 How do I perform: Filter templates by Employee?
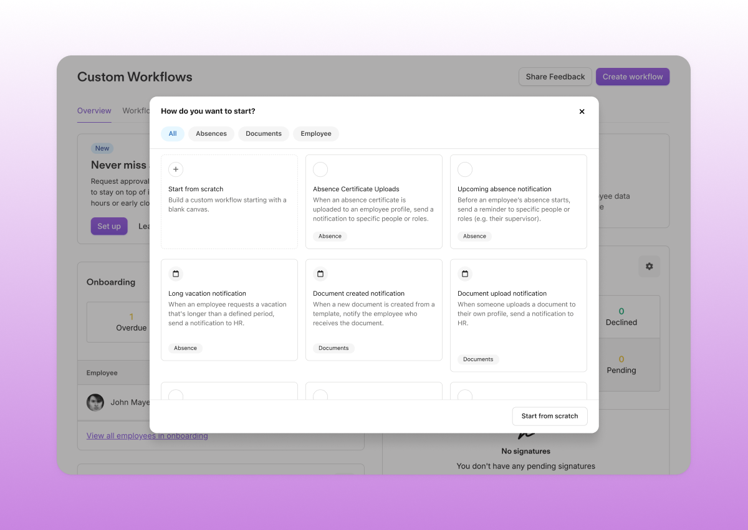[x=315, y=133]
